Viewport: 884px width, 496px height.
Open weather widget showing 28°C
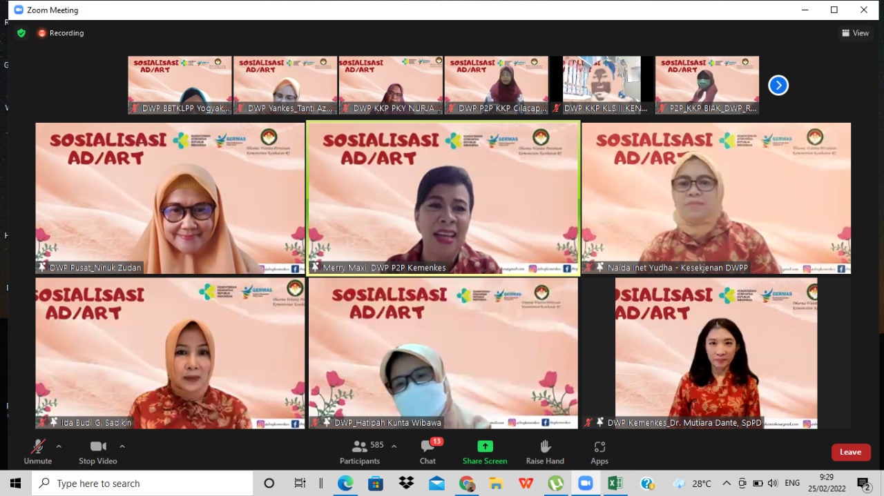692,484
